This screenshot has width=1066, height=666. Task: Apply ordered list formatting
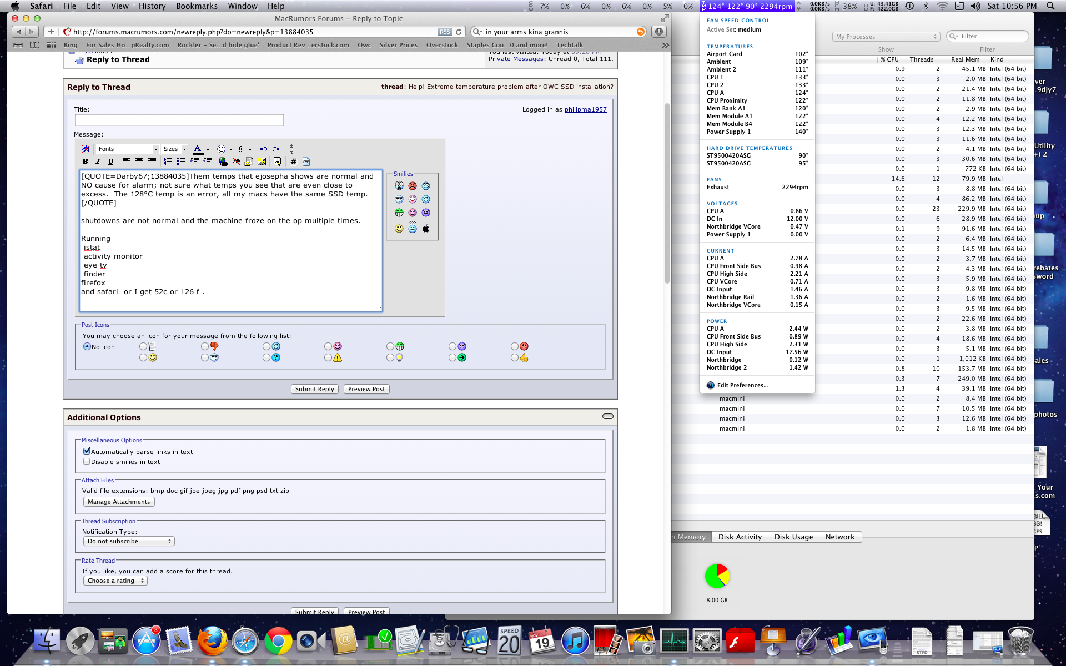168,162
